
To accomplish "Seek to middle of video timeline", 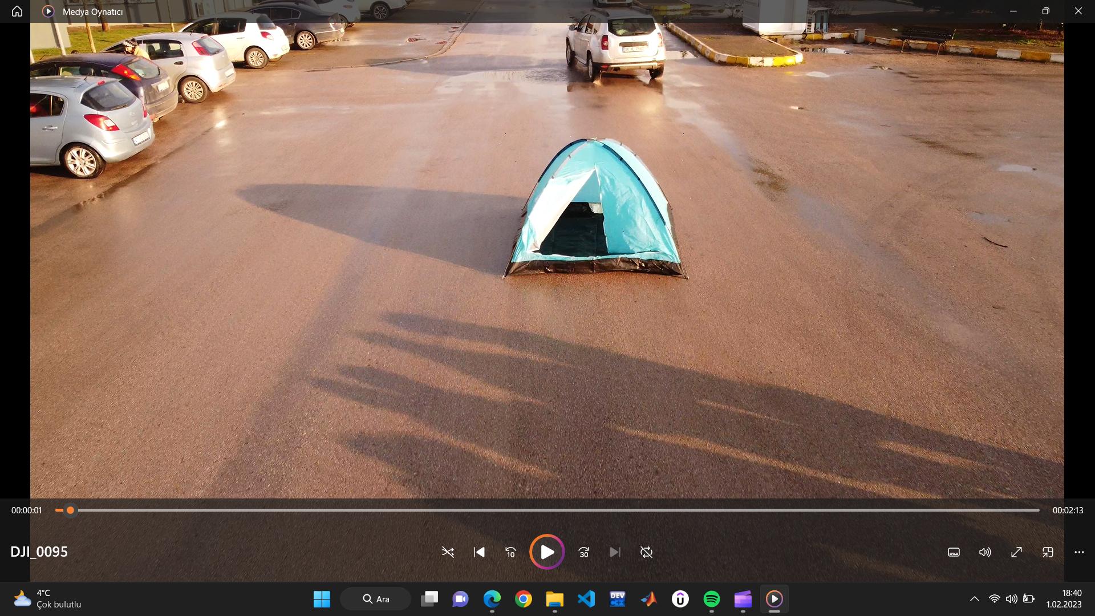I will coord(547,510).
